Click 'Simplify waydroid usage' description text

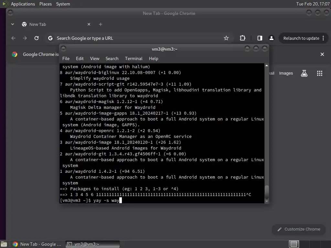click(x=100, y=78)
